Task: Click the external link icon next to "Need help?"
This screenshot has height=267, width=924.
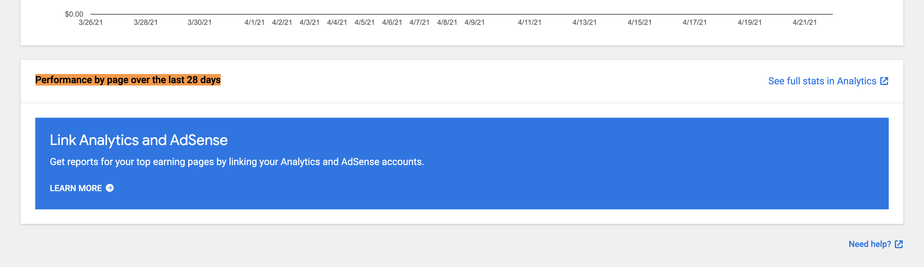Action: point(899,244)
